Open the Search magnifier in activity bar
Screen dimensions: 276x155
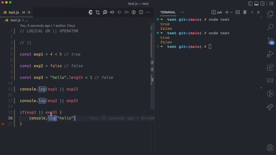270,27
